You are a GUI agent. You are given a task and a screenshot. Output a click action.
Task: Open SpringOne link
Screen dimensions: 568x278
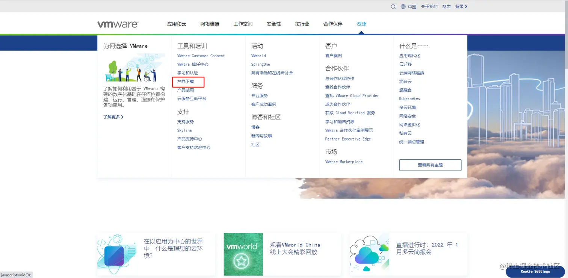point(261,64)
